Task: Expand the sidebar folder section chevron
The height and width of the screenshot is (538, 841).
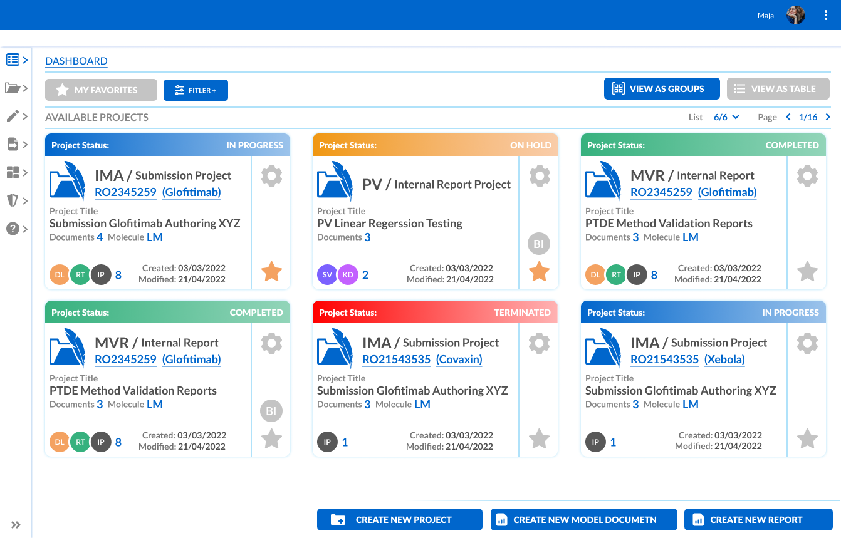Action: 24,88
